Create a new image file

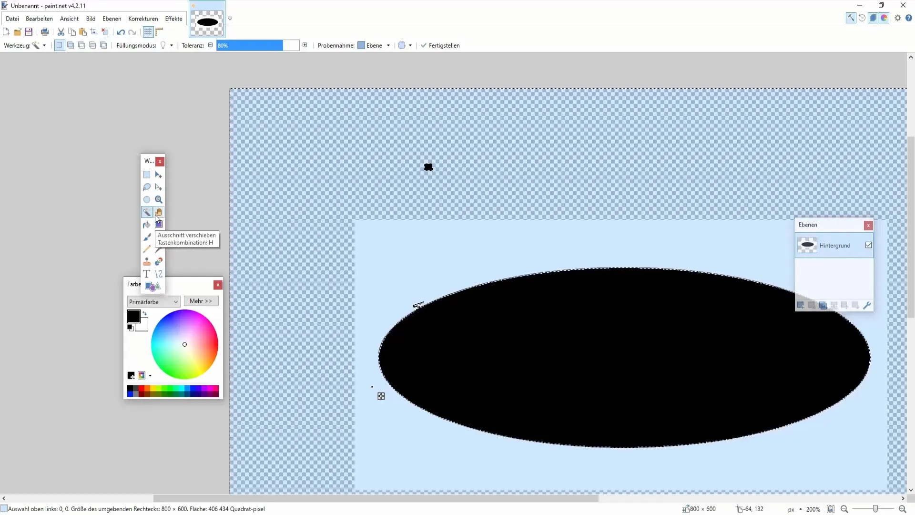(6, 32)
